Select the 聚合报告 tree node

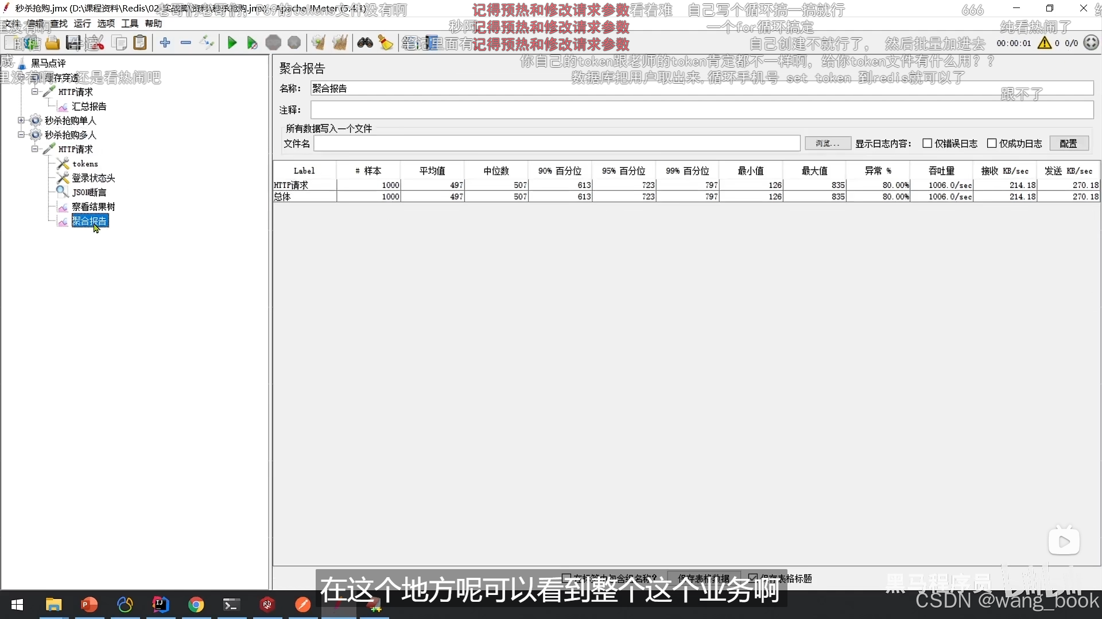[90, 221]
